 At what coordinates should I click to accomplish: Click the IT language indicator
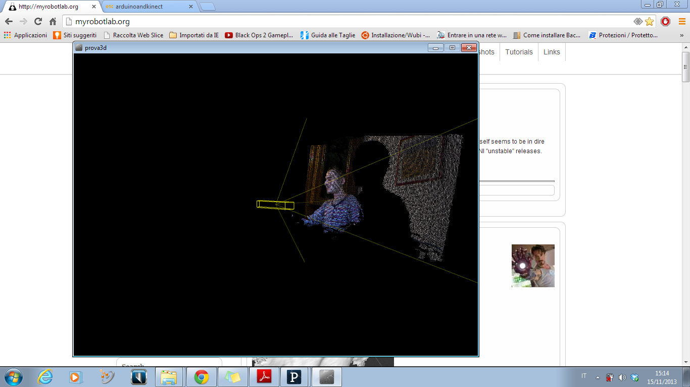tap(584, 376)
